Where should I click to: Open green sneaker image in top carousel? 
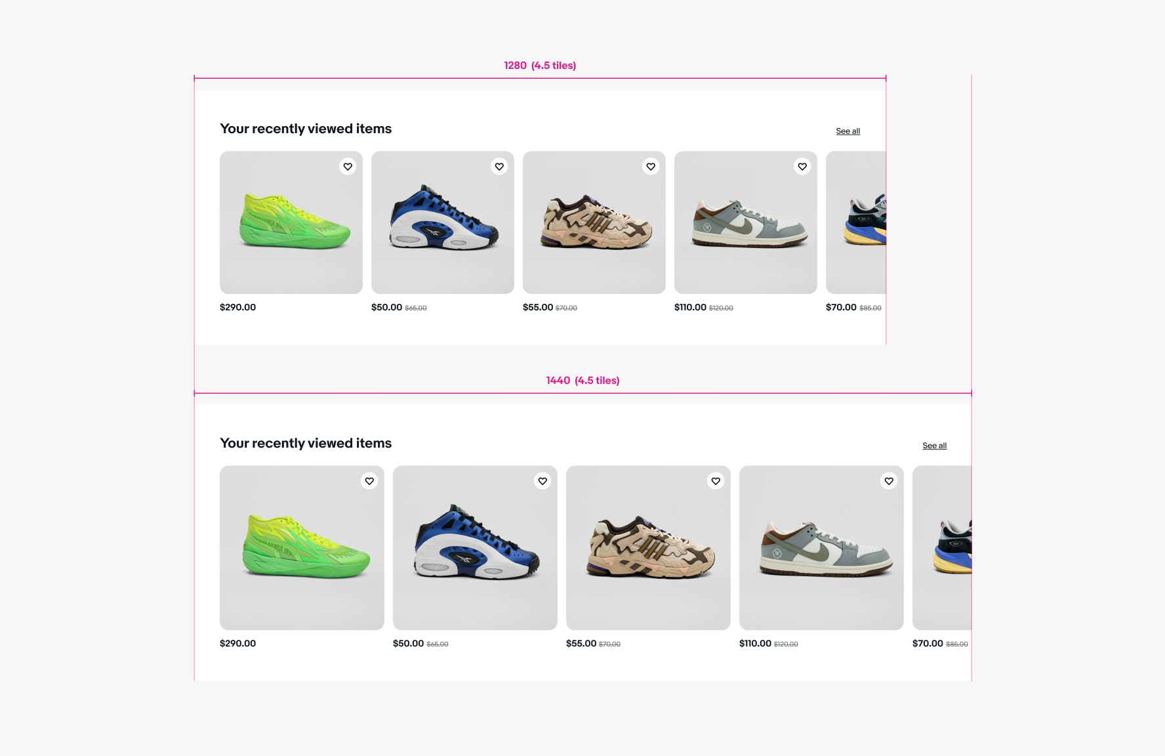pyautogui.click(x=291, y=222)
